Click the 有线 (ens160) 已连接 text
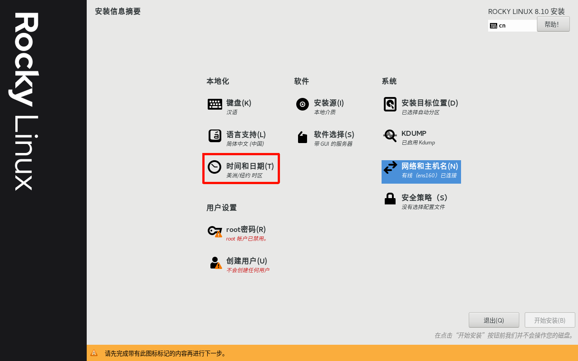The image size is (578, 361). click(429, 176)
